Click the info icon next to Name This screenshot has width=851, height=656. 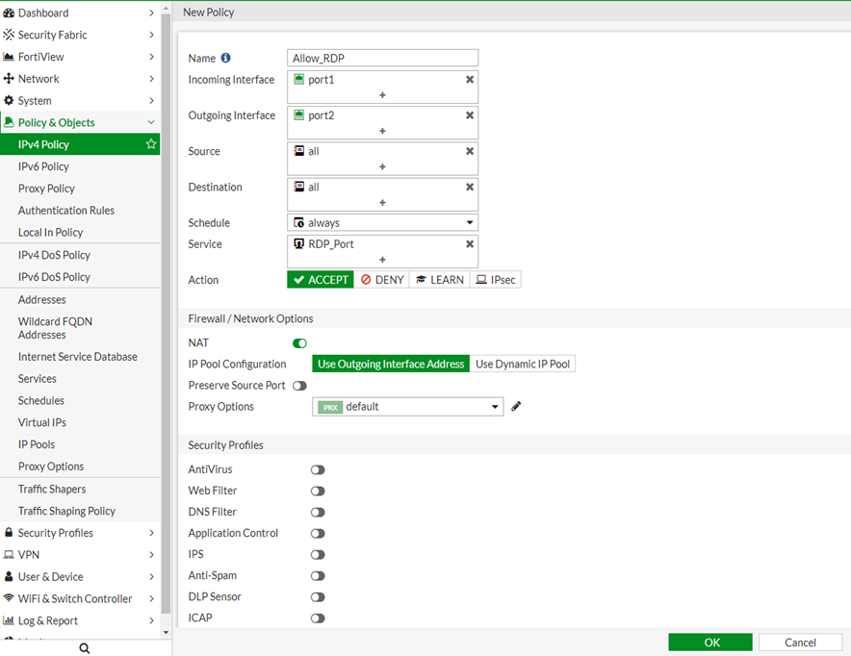tap(226, 58)
